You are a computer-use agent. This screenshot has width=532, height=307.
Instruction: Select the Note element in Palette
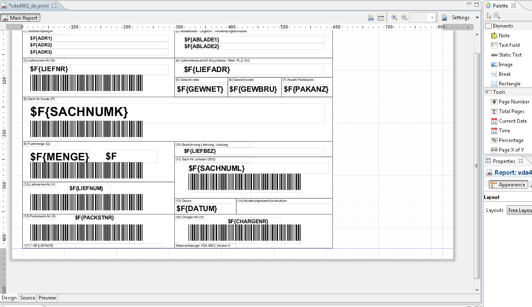(x=504, y=36)
